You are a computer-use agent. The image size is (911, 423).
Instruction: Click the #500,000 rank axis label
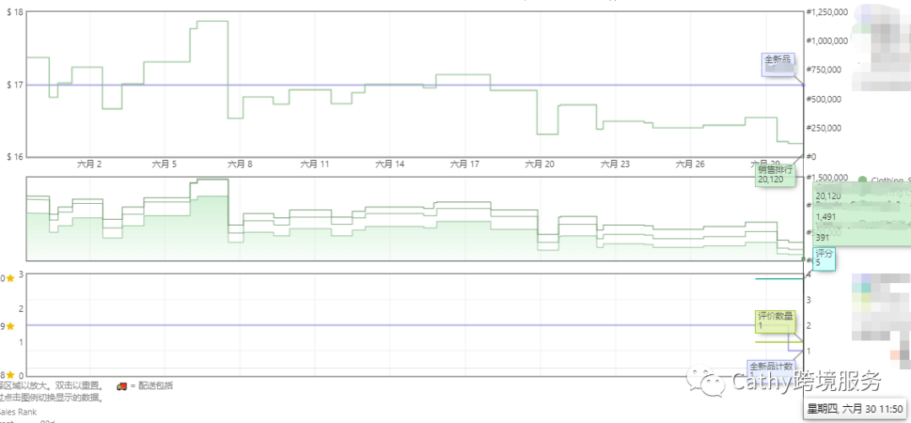coord(825,99)
